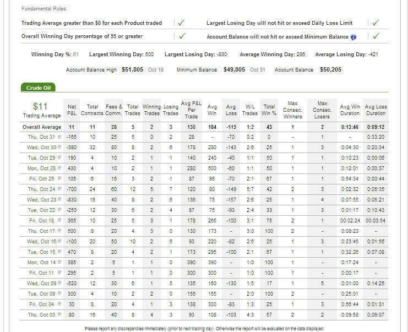The image size is (408, 332).
Task: Click the Avg Loss column header
Action: [x=231, y=110]
